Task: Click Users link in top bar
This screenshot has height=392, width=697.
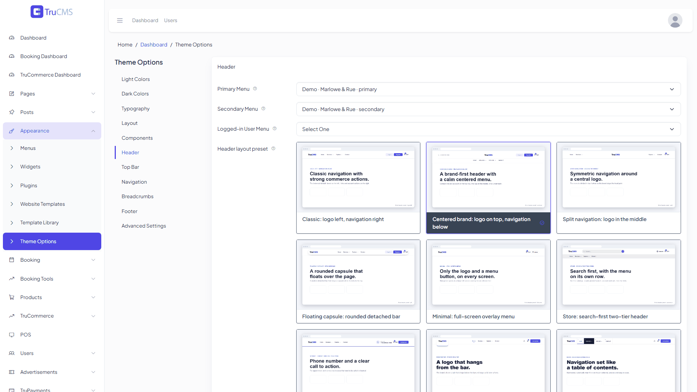Action: [171, 20]
